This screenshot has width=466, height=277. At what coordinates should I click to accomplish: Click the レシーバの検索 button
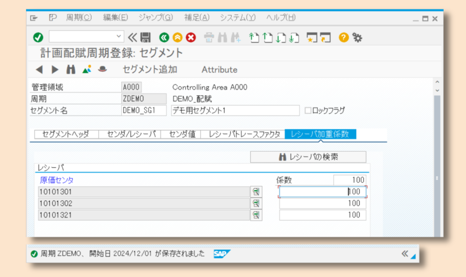tap(308, 157)
